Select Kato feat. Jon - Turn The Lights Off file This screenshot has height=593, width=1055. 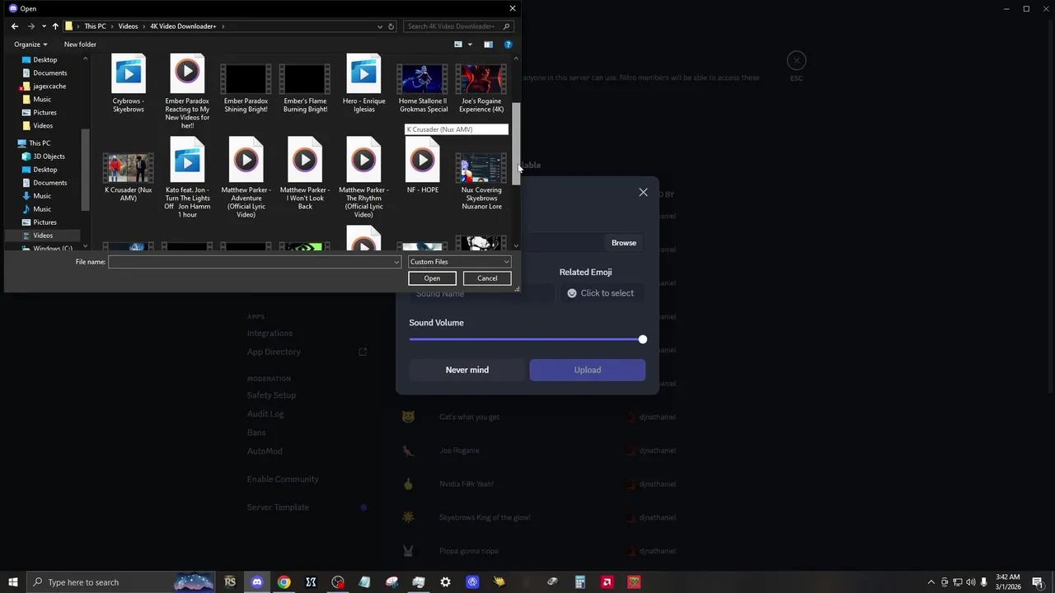[187, 178]
